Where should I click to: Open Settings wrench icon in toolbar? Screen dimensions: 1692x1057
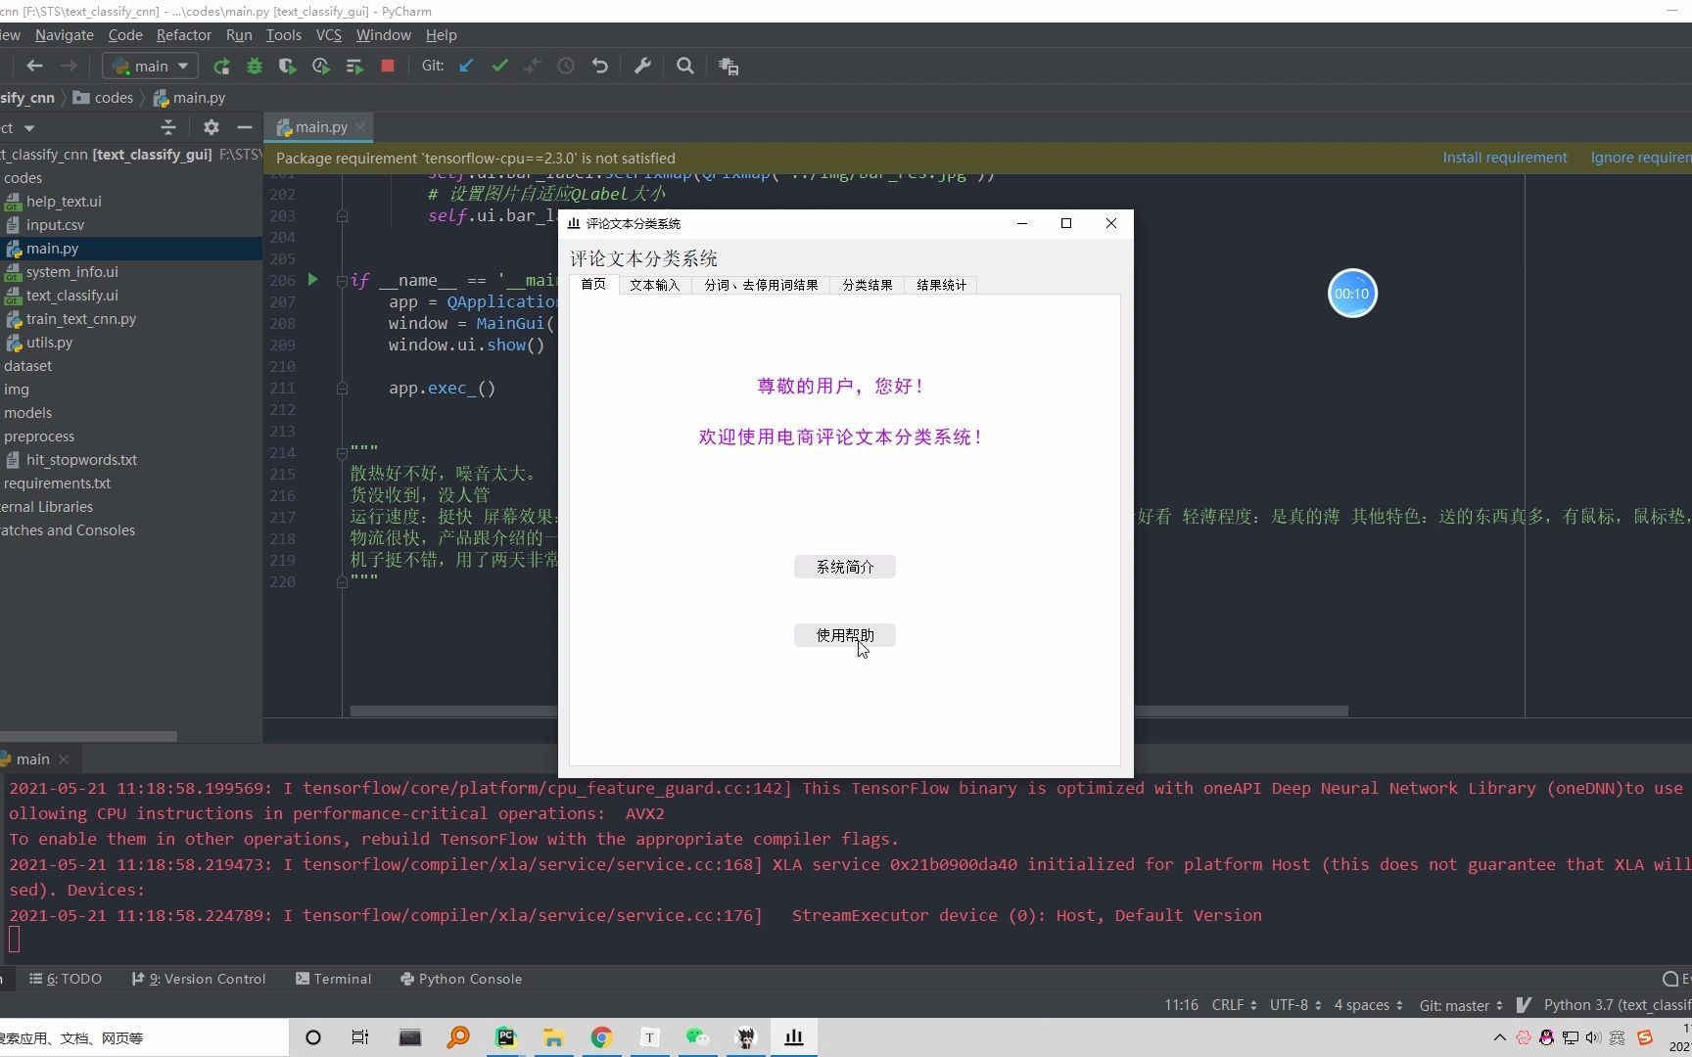click(642, 66)
